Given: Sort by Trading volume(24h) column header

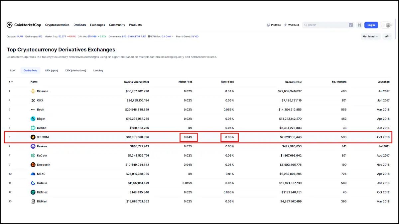Looking at the screenshot, I should (136, 82).
